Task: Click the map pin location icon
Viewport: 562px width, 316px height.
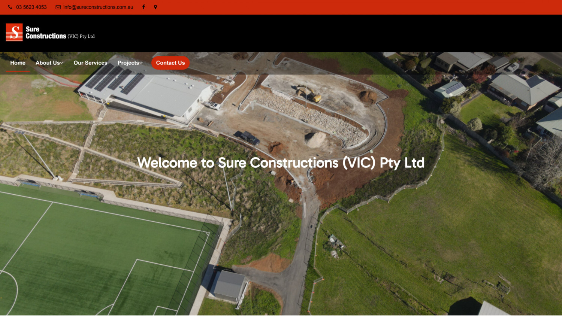Action: pyautogui.click(x=155, y=7)
